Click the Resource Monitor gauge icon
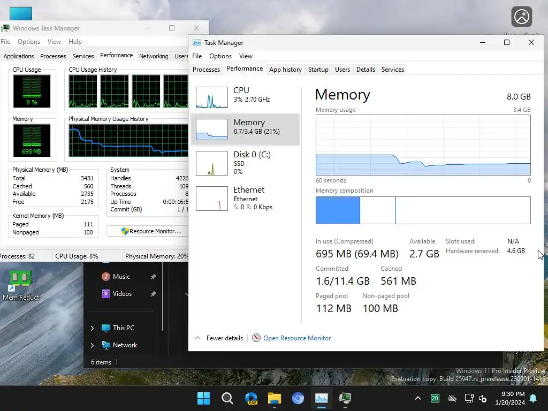This screenshot has width=548, height=411. point(256,338)
